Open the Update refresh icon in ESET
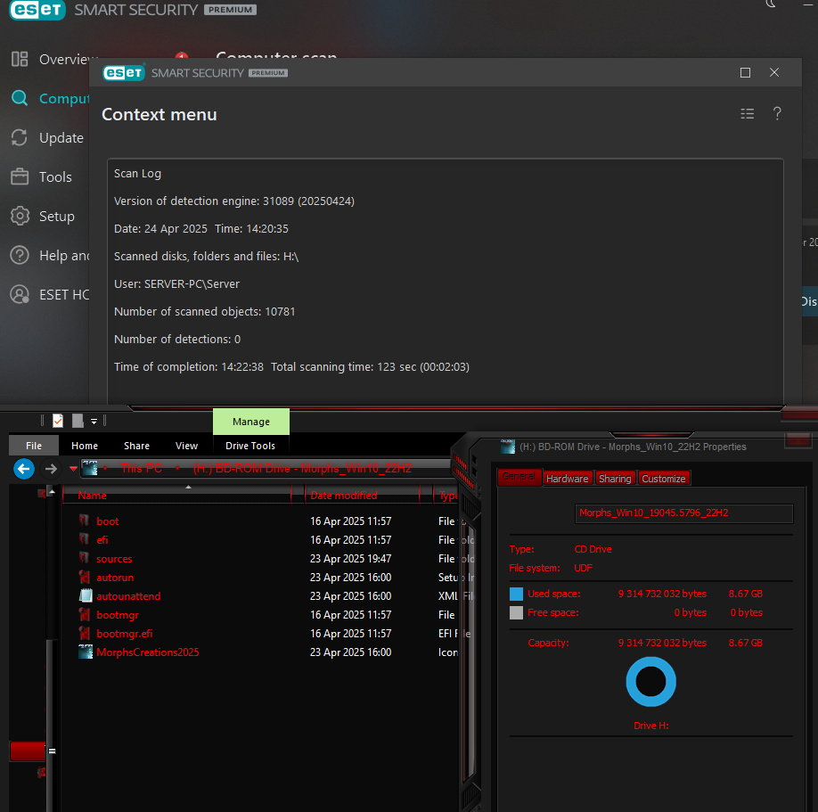818x812 pixels. coord(20,137)
